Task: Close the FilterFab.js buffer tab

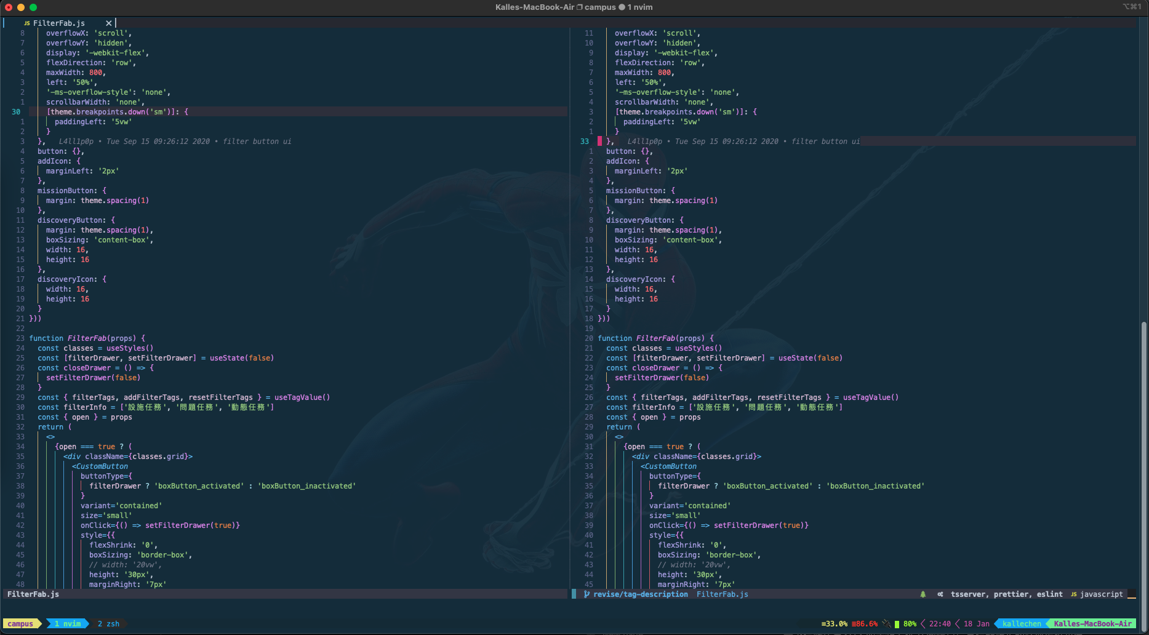Action: [108, 23]
